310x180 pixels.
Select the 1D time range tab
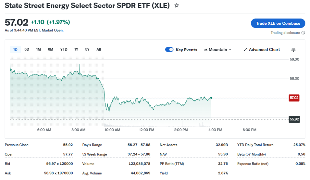click(x=15, y=50)
